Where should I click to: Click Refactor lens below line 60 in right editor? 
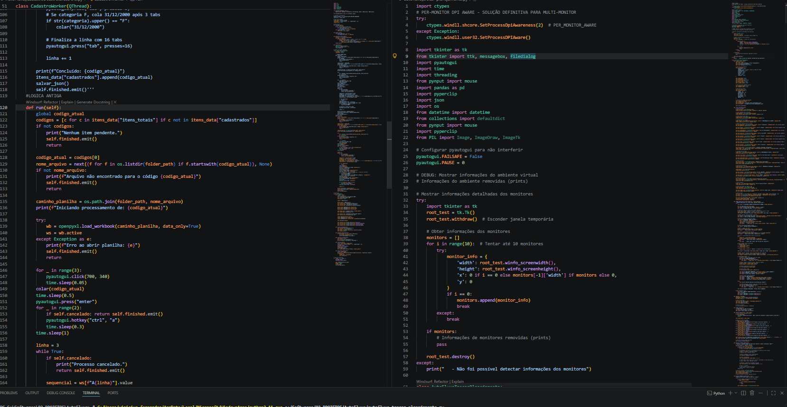click(432, 381)
